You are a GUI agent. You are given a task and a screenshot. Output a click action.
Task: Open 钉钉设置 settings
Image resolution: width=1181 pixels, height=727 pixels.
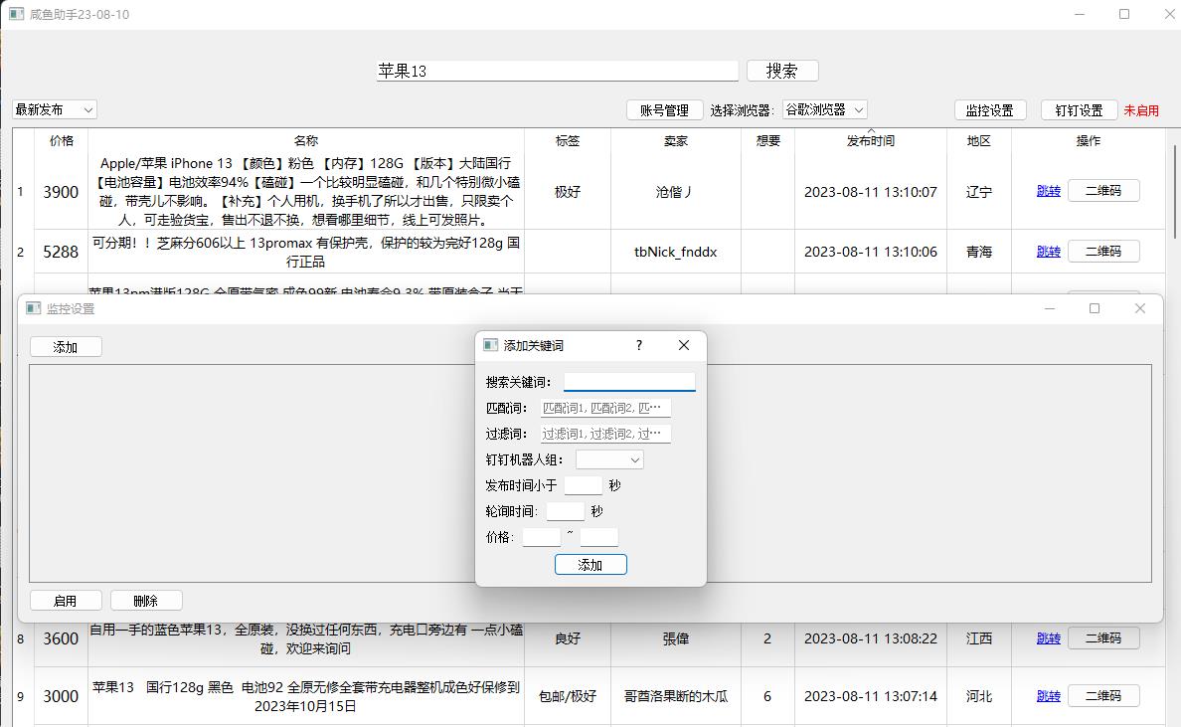tap(1079, 110)
